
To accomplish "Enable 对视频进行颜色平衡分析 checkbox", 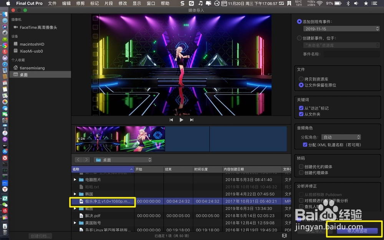I will tap(301, 200).
